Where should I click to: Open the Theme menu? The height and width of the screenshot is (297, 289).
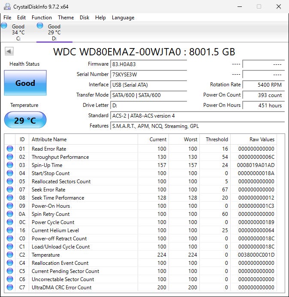pyautogui.click(x=66, y=18)
